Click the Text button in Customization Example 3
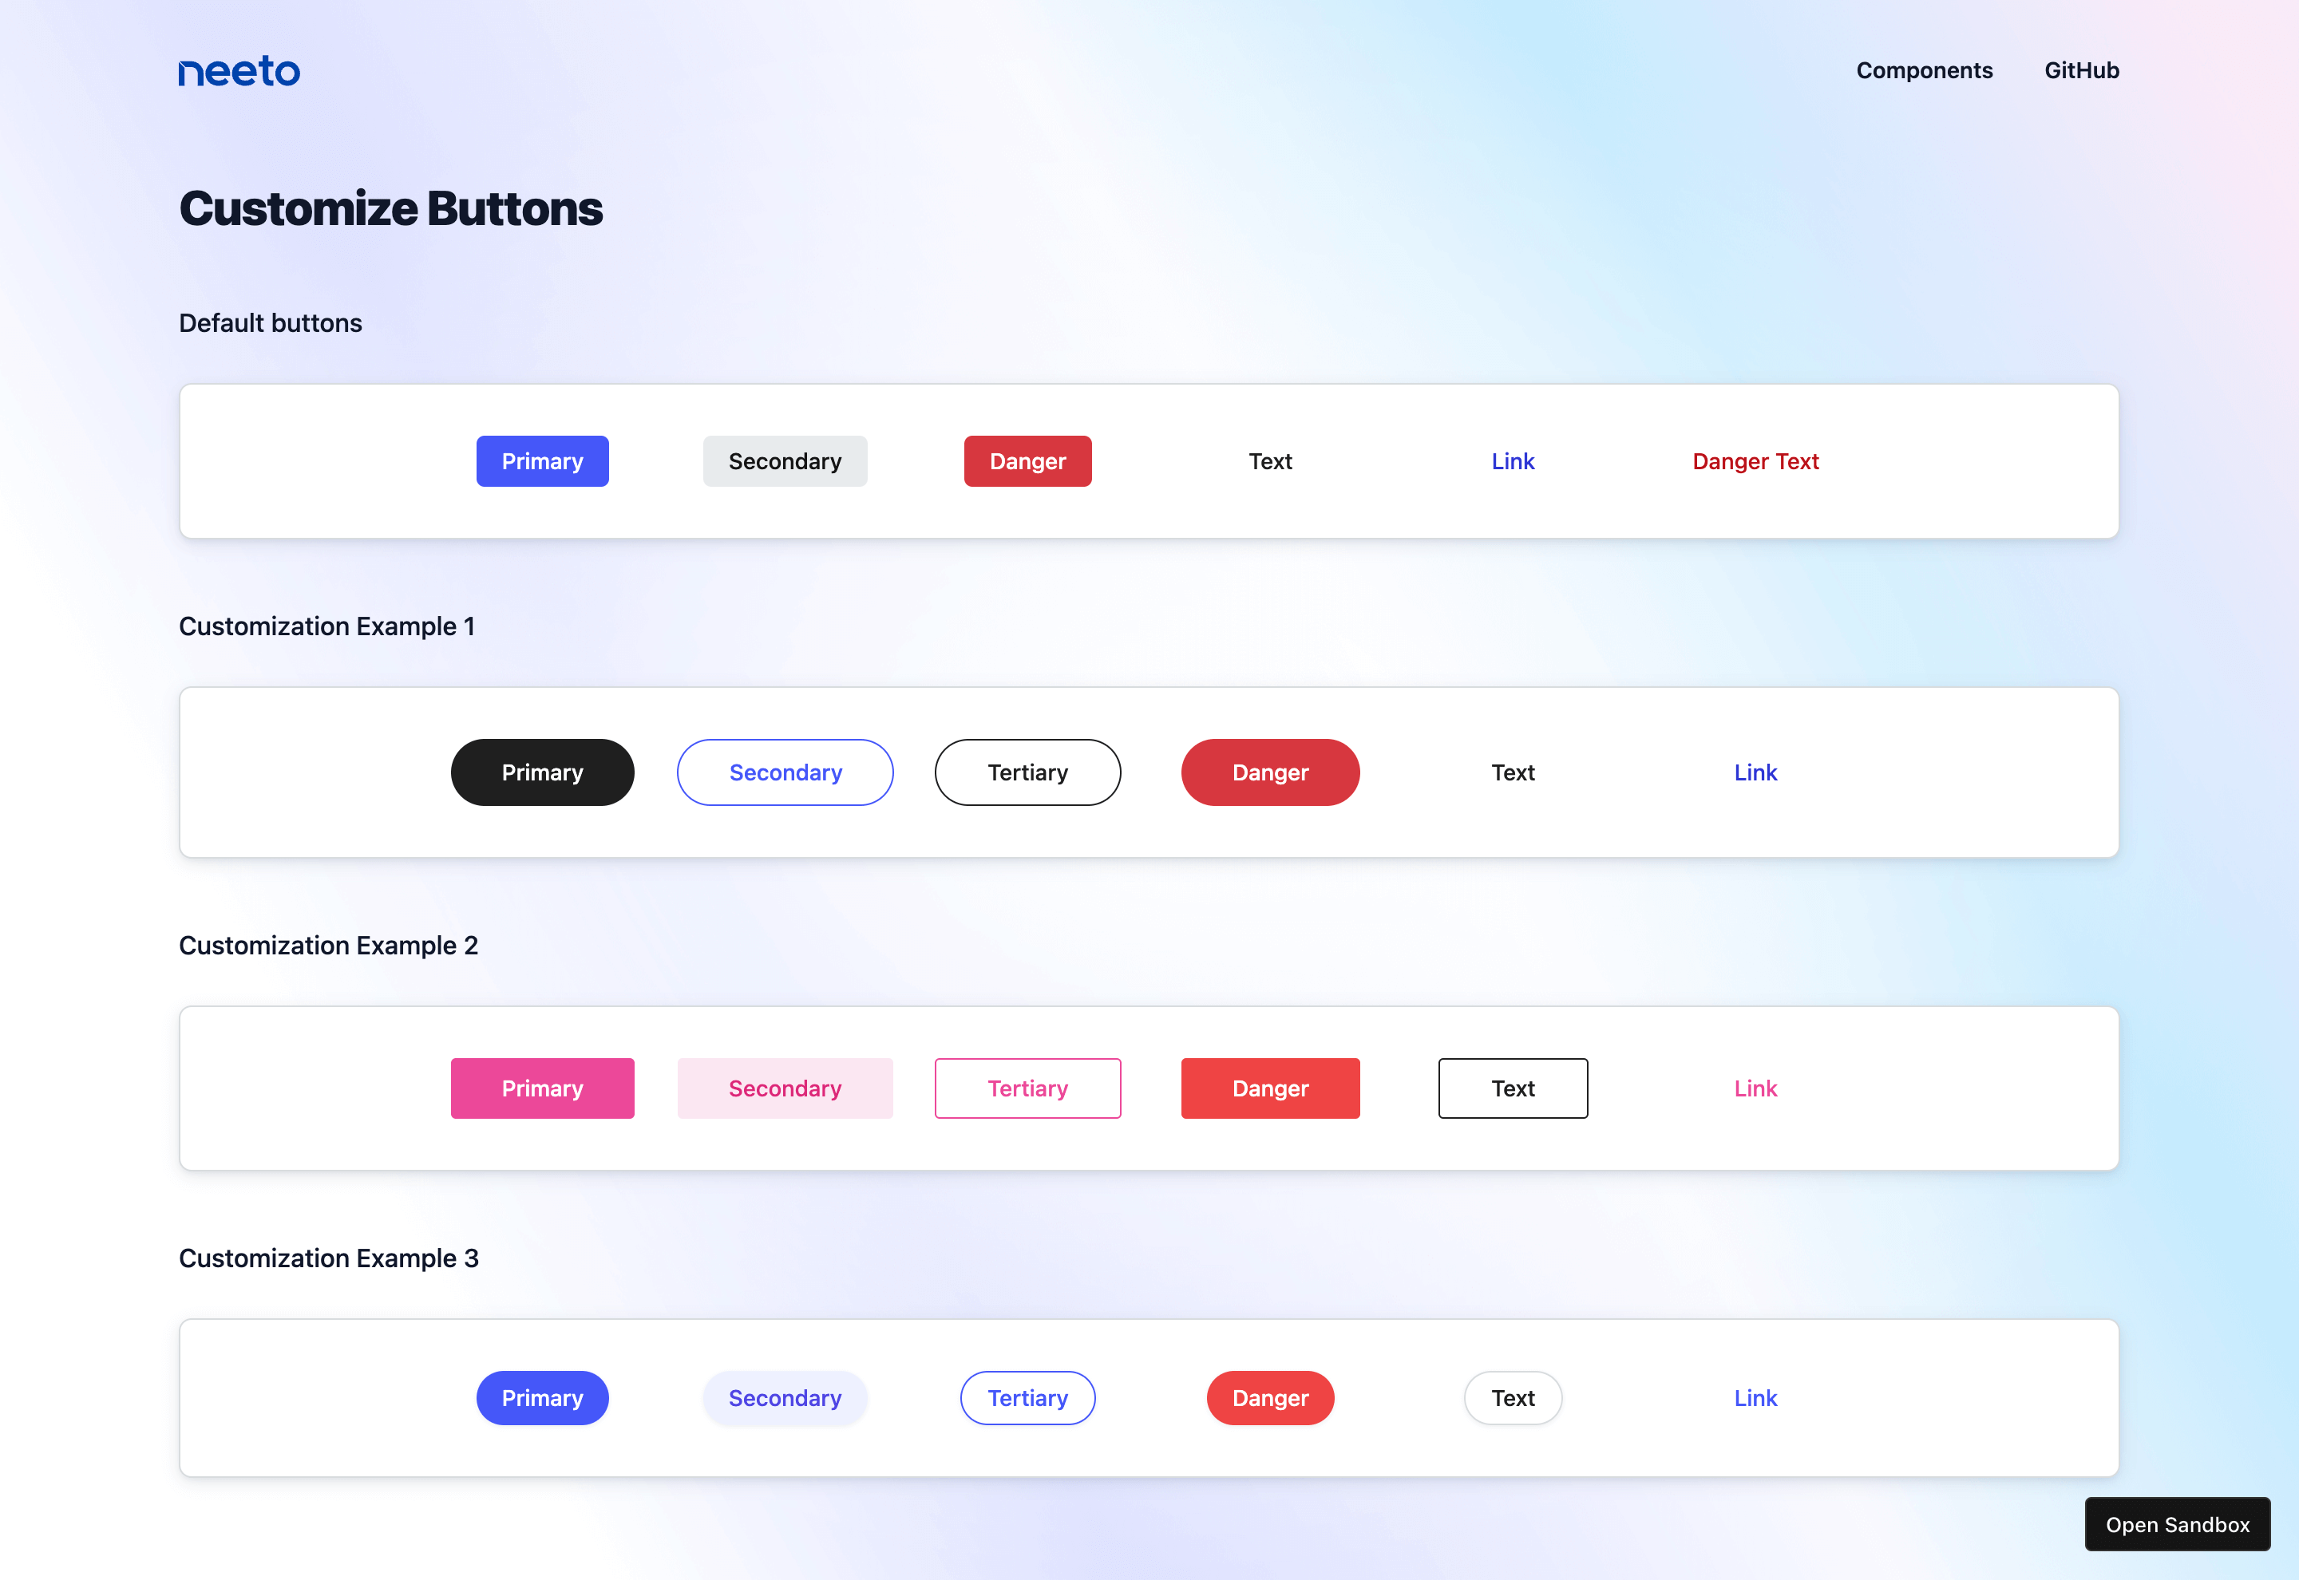Image resolution: width=2299 pixels, height=1580 pixels. (1511, 1396)
